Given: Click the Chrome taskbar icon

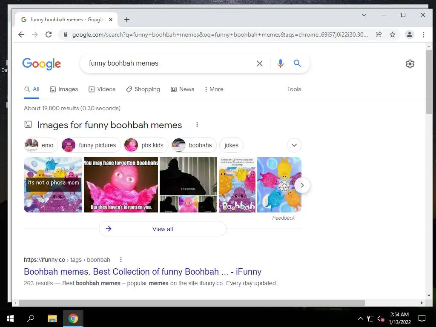Looking at the screenshot, I should coord(73,318).
